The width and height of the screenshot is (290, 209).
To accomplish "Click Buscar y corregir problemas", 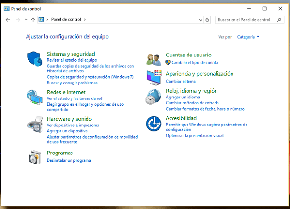I will point(72,83).
